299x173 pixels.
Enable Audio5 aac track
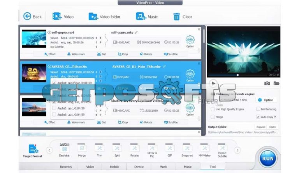[x=54, y=108]
